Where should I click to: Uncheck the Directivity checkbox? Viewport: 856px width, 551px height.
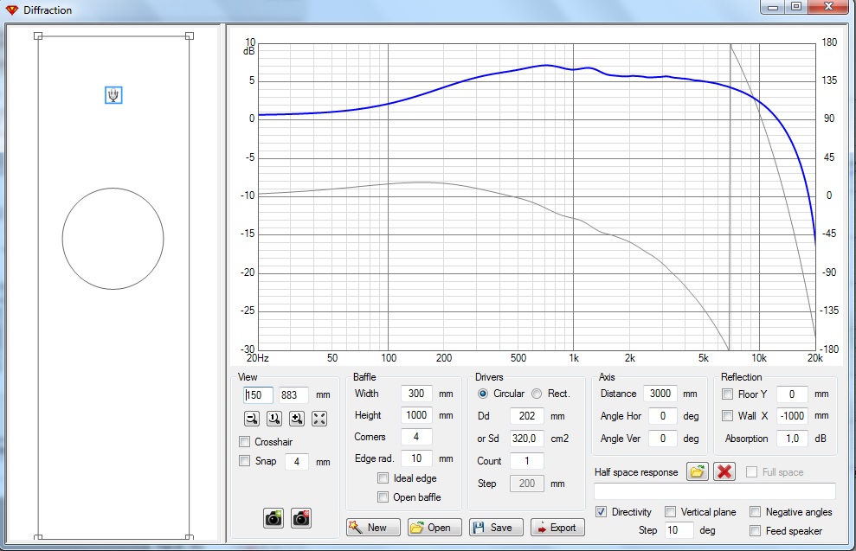click(x=601, y=512)
